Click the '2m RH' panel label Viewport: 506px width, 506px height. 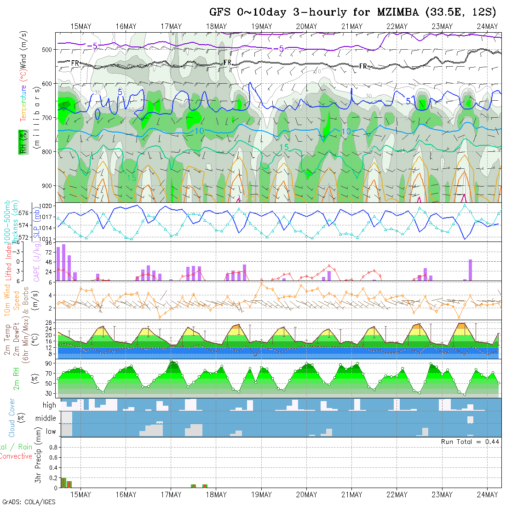click(16, 379)
